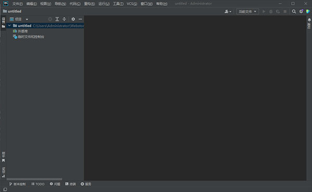Image resolution: width=312 pixels, height=192 pixels.
Task: Open the 编辑(E) menu
Action: [31, 4]
